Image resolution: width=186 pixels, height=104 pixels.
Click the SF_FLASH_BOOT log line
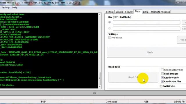tap(15, 32)
